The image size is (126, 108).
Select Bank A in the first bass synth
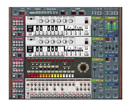[x=14, y=29]
